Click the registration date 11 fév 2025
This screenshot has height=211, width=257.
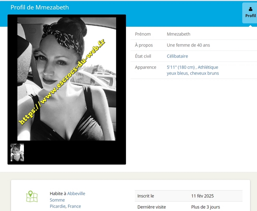pos(202,196)
